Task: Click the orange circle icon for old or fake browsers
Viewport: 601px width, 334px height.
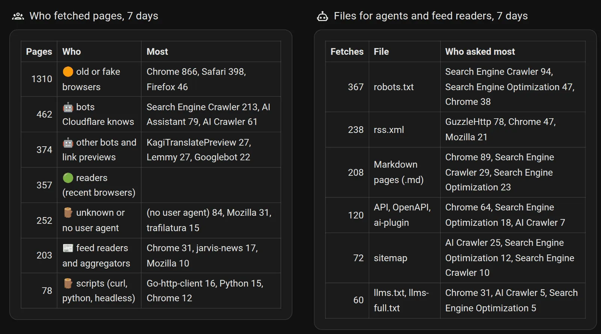Action: coord(68,71)
